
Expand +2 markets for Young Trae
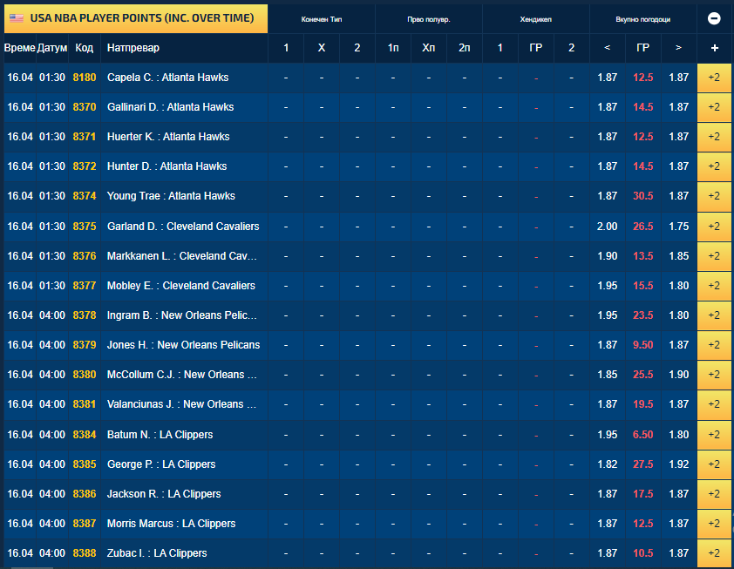714,196
